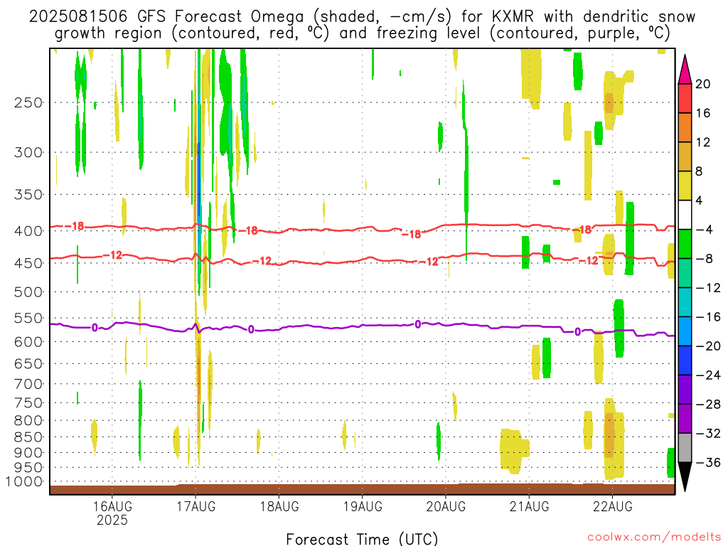Click the 500 pressure level label
Viewport: 728px width, 546px height.
click(x=28, y=292)
